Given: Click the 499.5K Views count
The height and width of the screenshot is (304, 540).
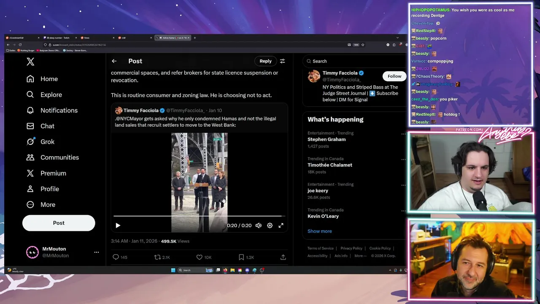Looking at the screenshot, I should [x=175, y=241].
